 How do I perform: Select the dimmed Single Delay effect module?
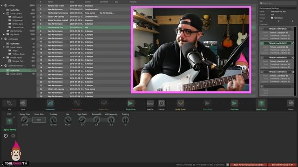pyautogui.click(x=208, y=103)
